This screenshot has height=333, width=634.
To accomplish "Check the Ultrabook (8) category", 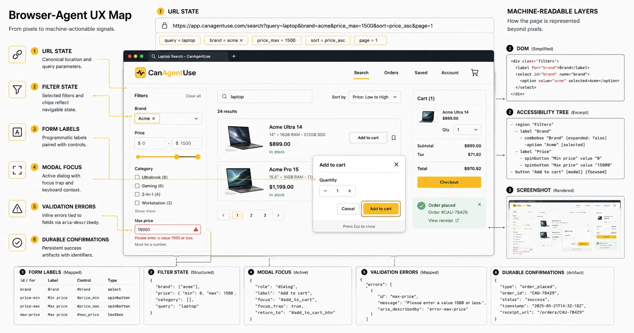I will point(137,177).
